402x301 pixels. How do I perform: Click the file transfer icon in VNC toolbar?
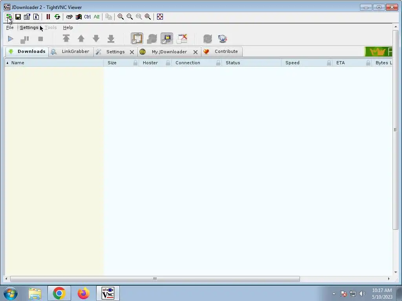[109, 17]
